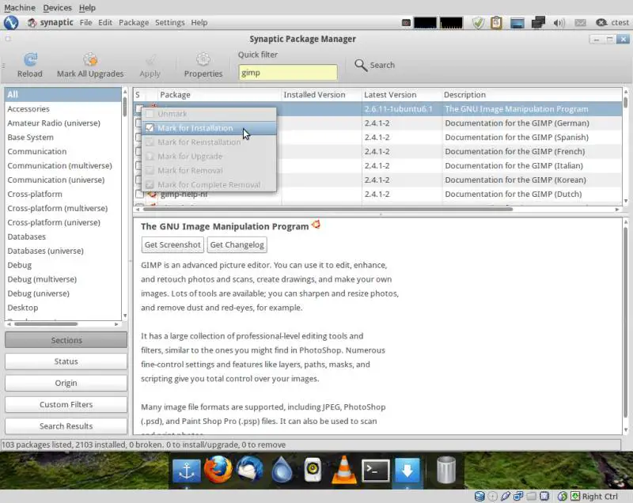Switch to Status filter view
The height and width of the screenshot is (503, 633).
pyautogui.click(x=66, y=361)
